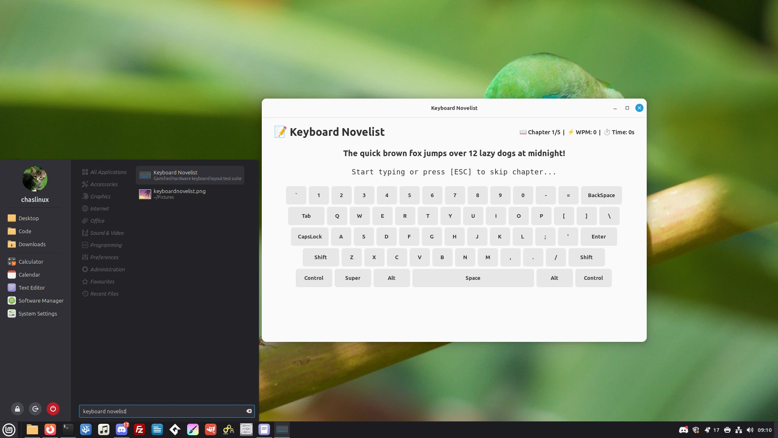The image size is (778, 438).
Task: Open the blue document editor taskbar icon
Action: coord(157,429)
